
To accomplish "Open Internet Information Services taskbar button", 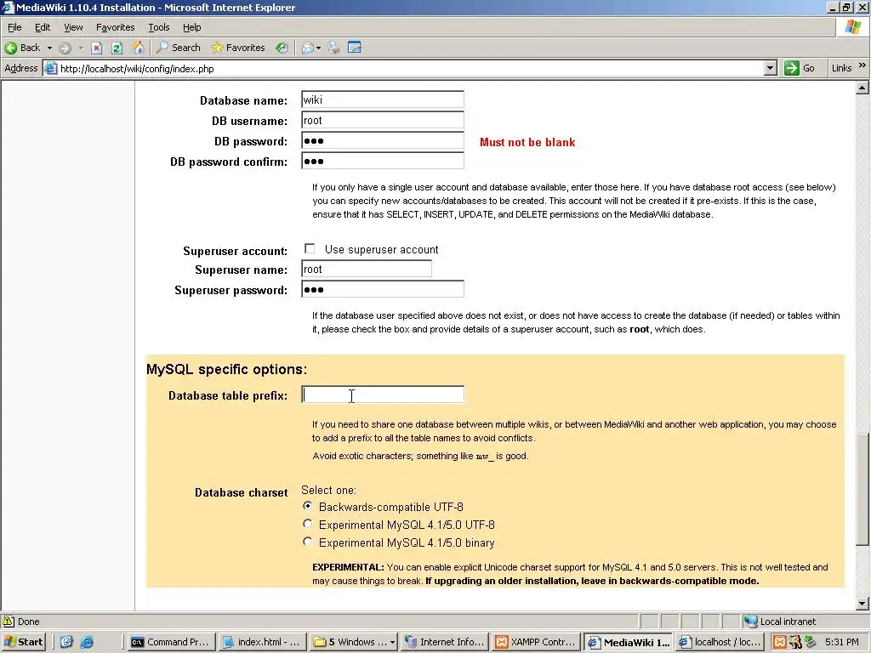I will [444, 642].
